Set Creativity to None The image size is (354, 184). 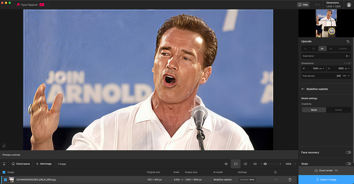(314, 110)
